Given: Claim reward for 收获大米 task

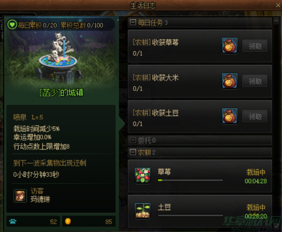Looking at the screenshot, I should pyautogui.click(x=255, y=81).
